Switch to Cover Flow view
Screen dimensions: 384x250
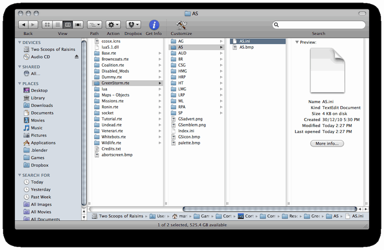tap(78, 25)
